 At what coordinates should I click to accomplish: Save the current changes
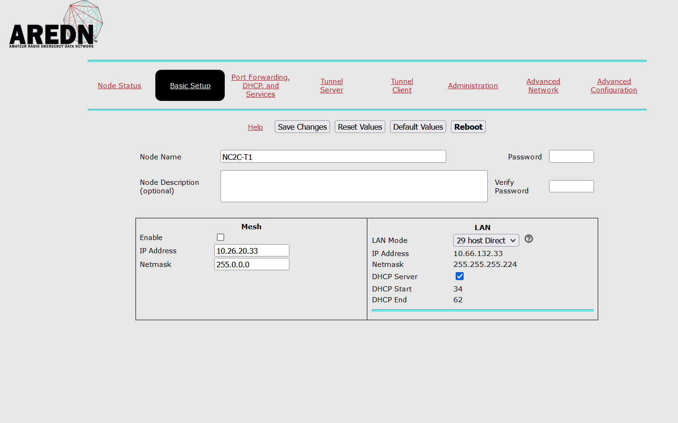point(302,126)
